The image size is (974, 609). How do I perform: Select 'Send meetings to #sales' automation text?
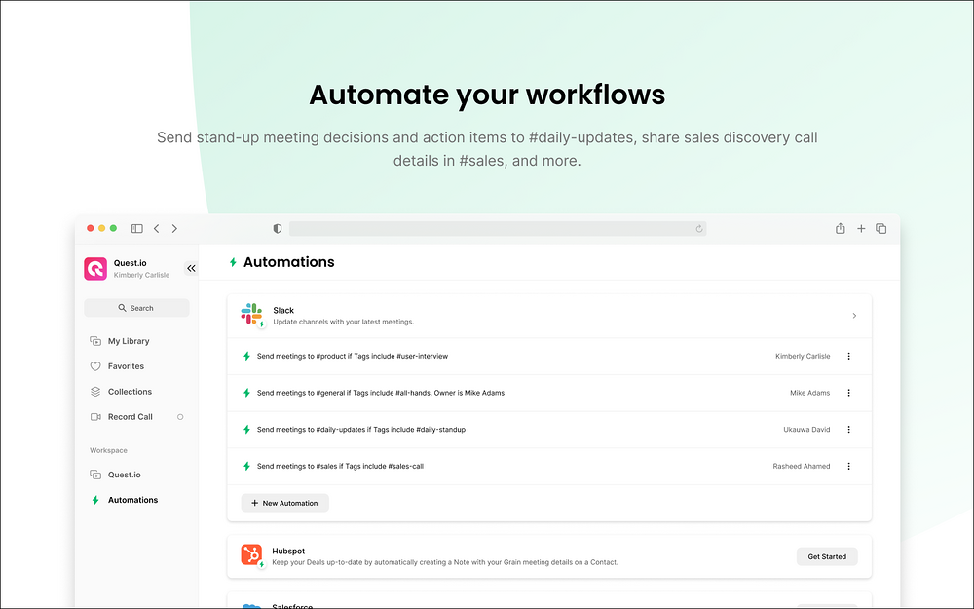(340, 466)
